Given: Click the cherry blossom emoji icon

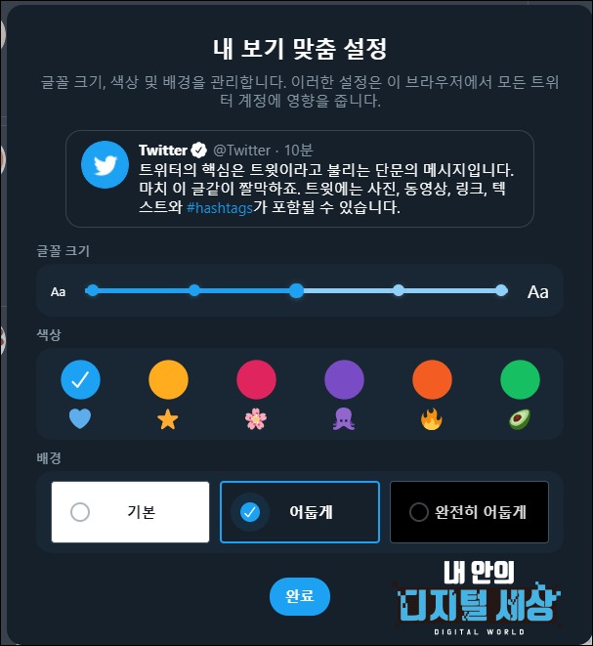Looking at the screenshot, I should coord(256,419).
